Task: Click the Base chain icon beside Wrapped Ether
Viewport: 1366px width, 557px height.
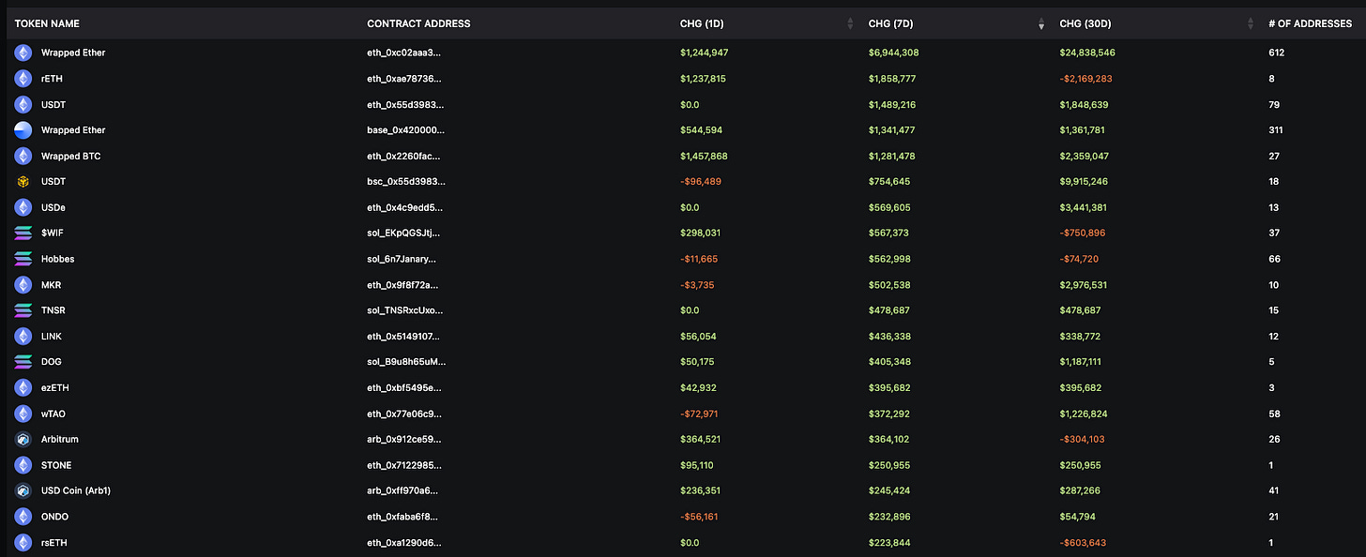Action: pos(23,130)
